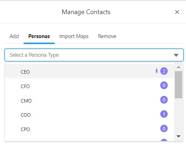Click the scrollbar down arrow in list

tap(178, 136)
